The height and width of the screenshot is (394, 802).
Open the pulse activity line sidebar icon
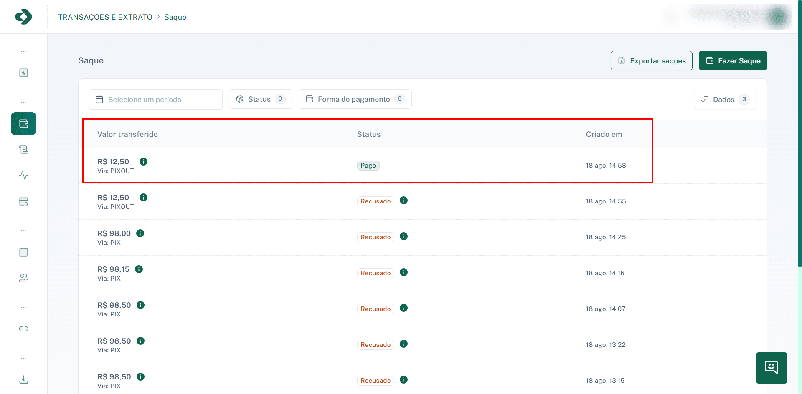(x=24, y=176)
